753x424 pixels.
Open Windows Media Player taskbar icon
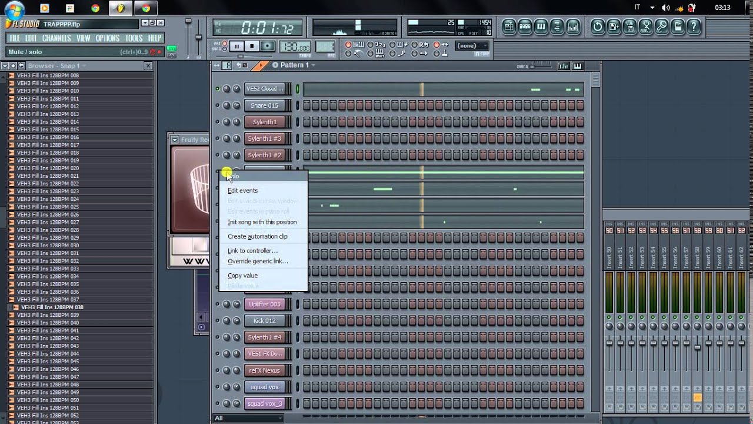point(45,8)
